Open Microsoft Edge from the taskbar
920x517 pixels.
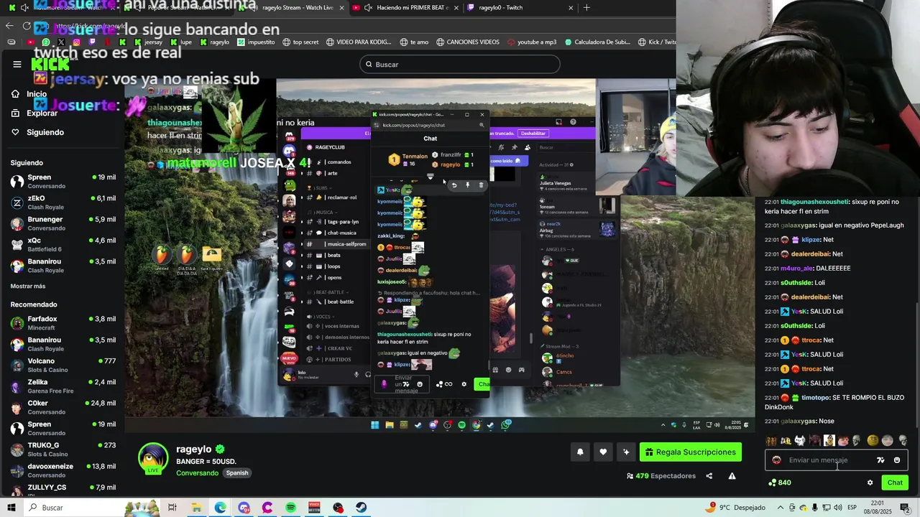click(x=220, y=508)
